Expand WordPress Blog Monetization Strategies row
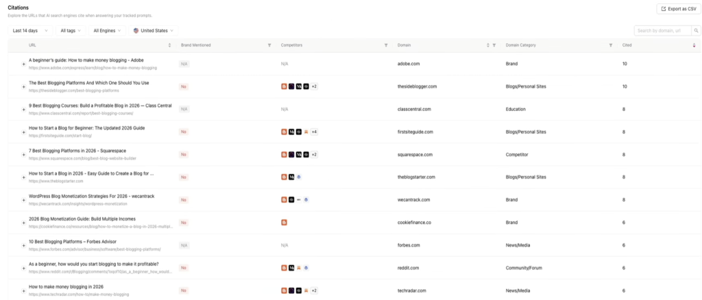702x300 pixels. [x=24, y=200]
